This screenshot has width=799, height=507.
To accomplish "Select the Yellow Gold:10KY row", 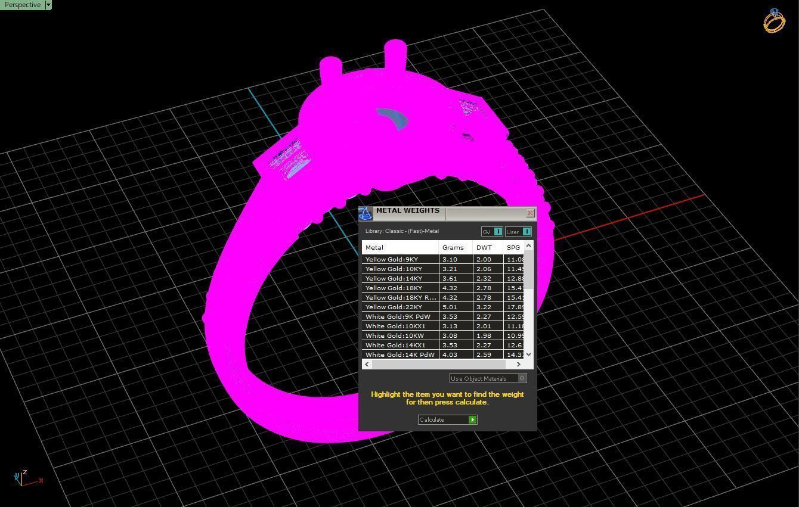I will [443, 269].
